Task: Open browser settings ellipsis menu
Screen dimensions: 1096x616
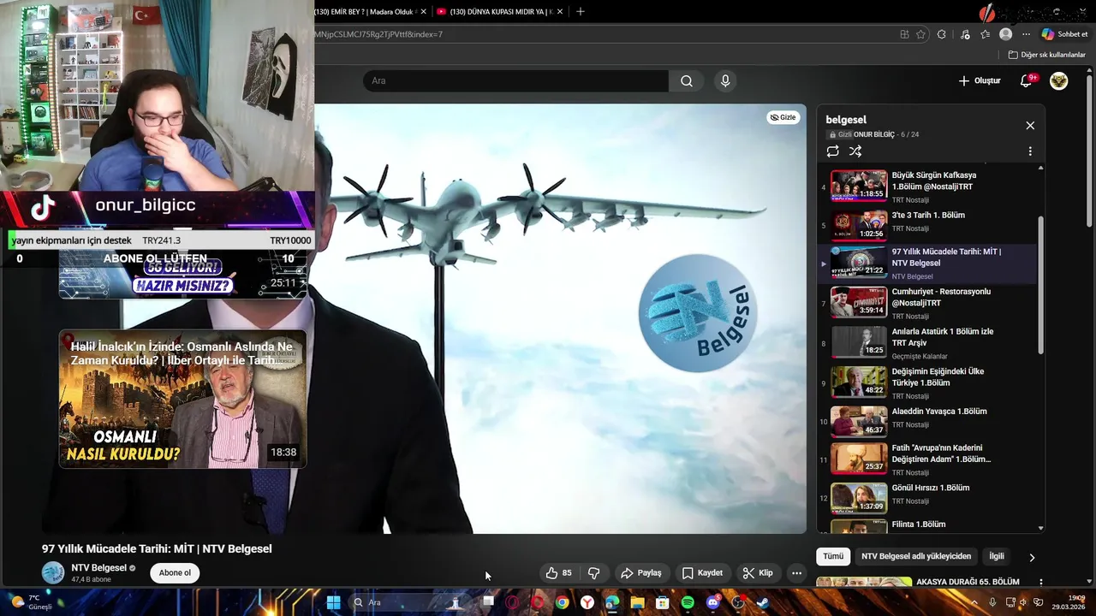Action: [x=1027, y=34]
